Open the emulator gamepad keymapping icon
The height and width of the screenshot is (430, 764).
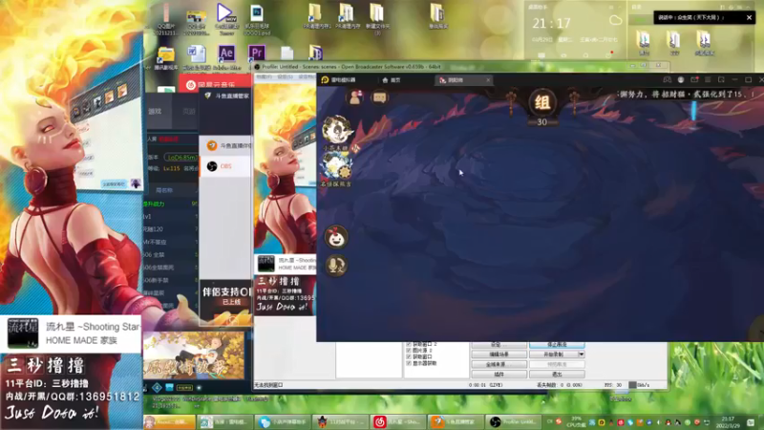coord(667,80)
